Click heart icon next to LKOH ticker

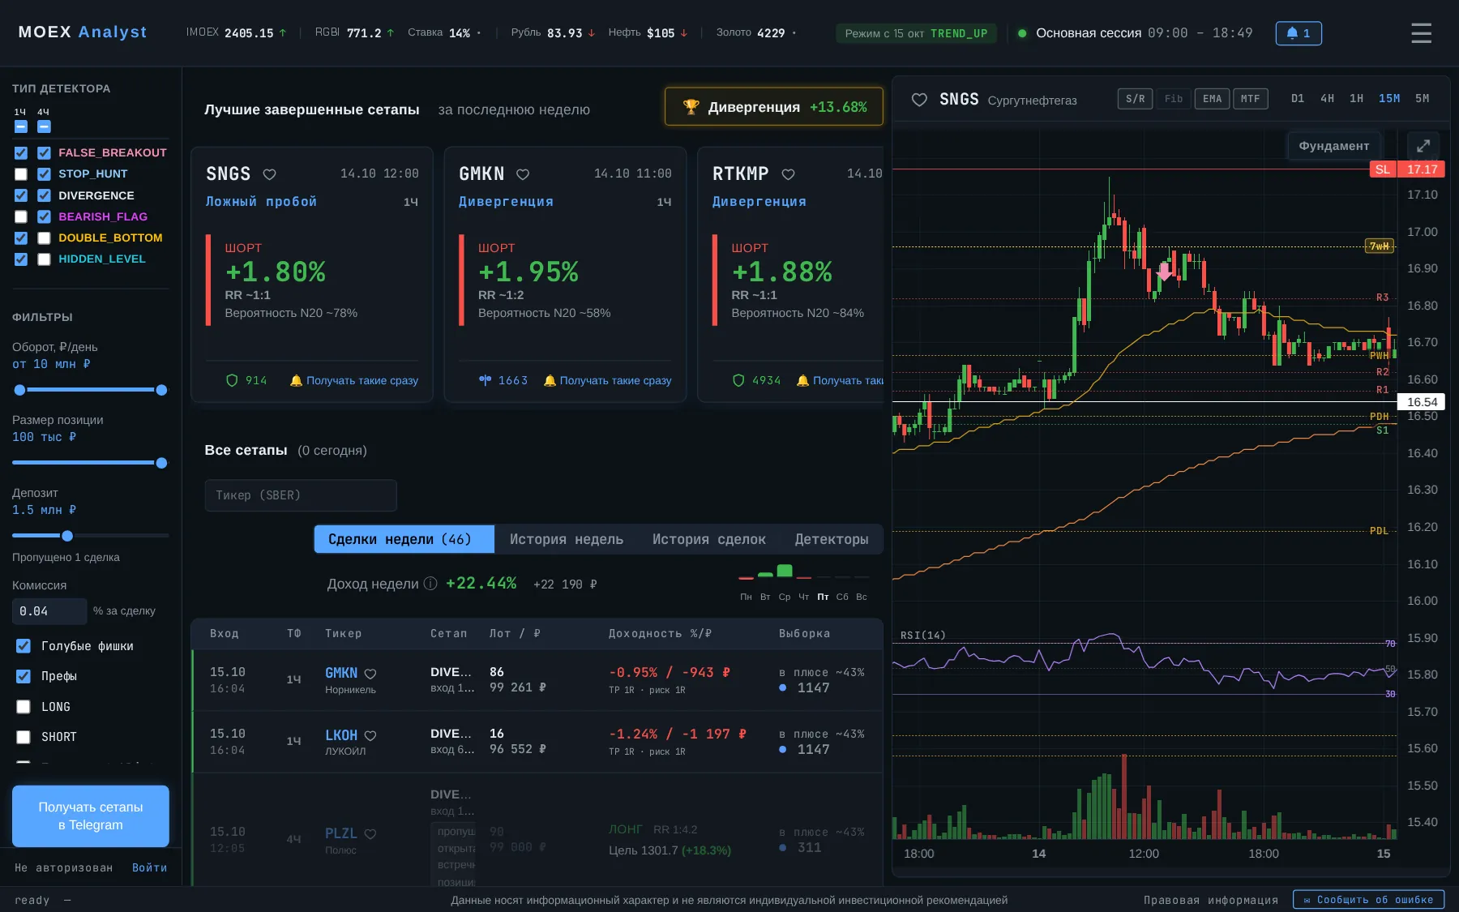coord(370,735)
